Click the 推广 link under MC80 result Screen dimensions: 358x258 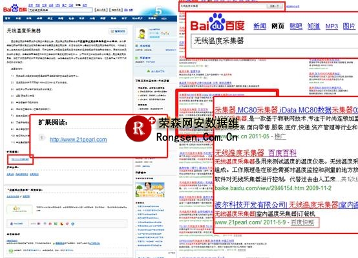(280, 136)
